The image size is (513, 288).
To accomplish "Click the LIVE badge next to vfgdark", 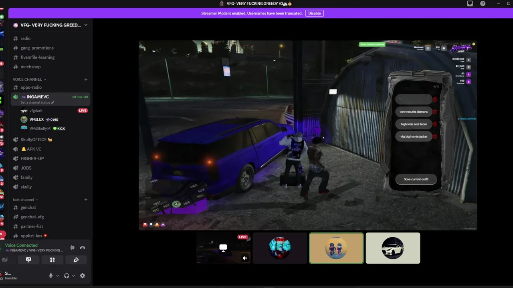I will (x=83, y=110).
